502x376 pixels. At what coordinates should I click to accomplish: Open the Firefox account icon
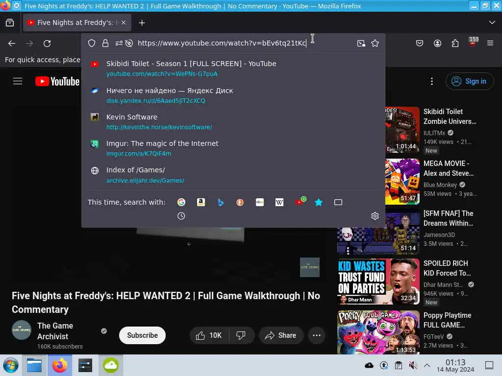click(437, 43)
